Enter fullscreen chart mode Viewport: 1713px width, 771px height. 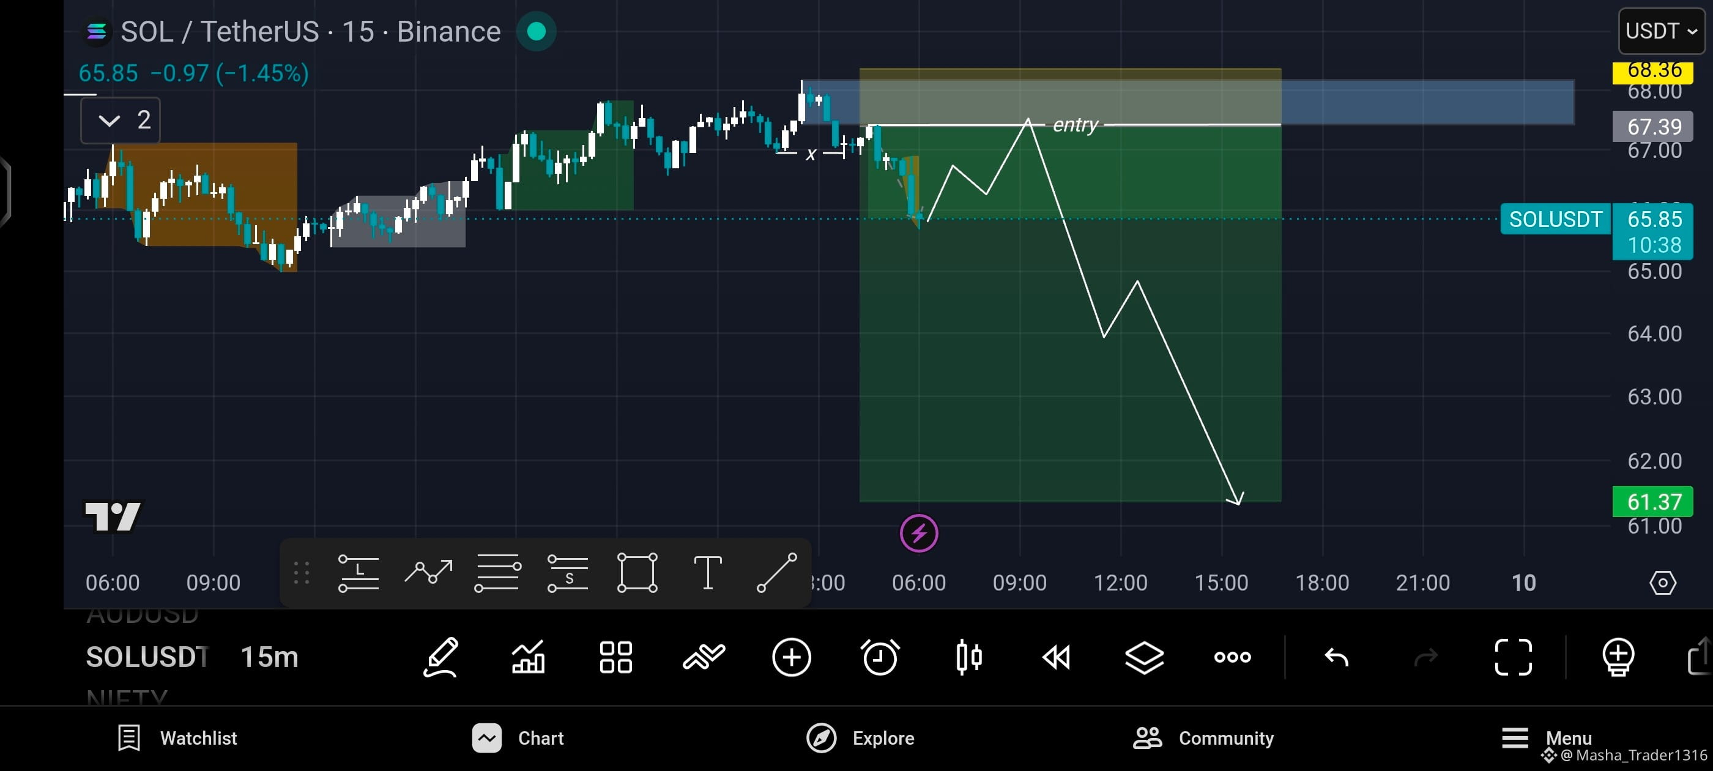click(x=1514, y=657)
